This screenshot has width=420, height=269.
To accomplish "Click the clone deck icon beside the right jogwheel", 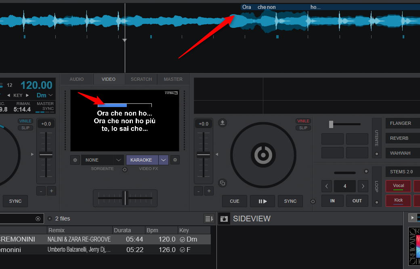I will click(x=222, y=183).
